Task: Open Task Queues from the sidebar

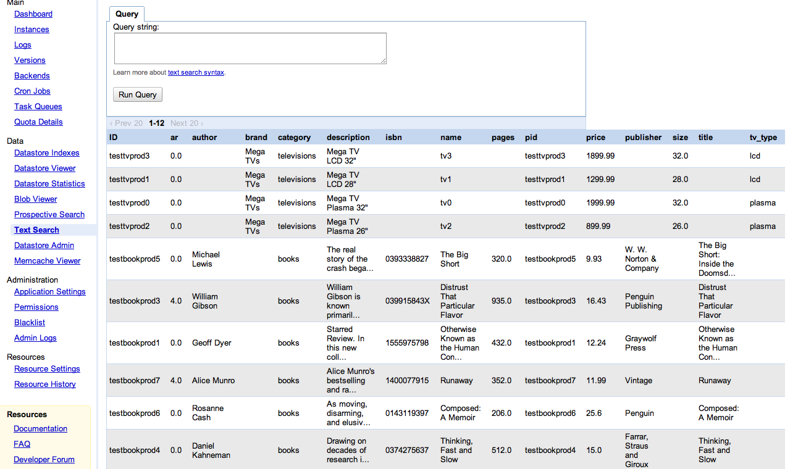Action: [x=38, y=106]
